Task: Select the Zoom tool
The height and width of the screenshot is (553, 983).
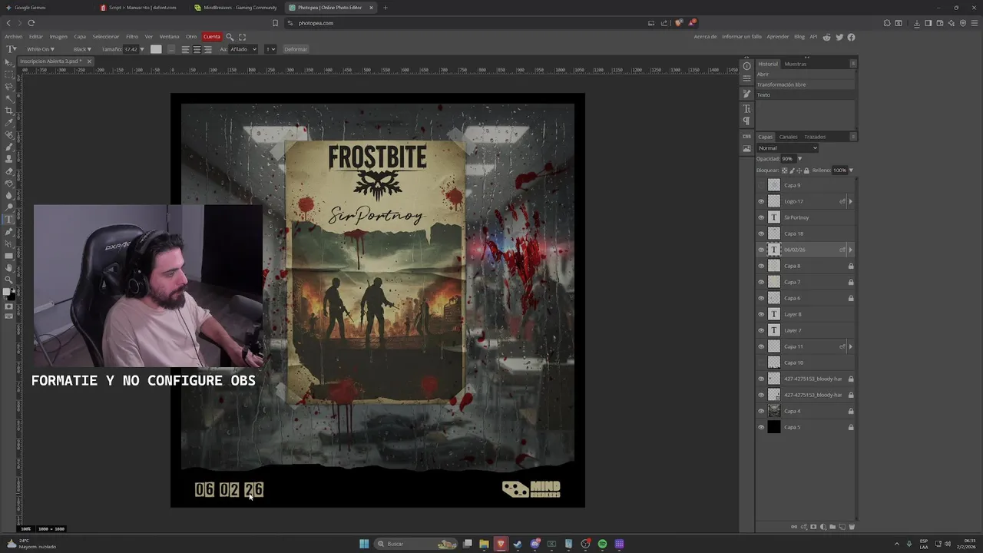Action: click(x=8, y=280)
